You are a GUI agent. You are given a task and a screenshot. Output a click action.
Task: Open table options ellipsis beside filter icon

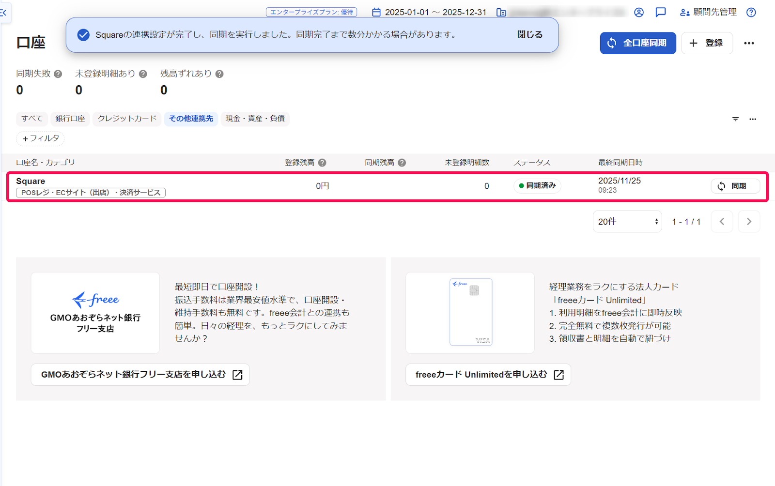point(753,119)
